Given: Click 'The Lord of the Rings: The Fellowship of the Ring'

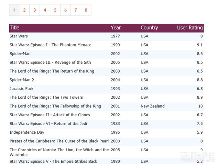Looking at the screenshot, I should pos(55,106).
